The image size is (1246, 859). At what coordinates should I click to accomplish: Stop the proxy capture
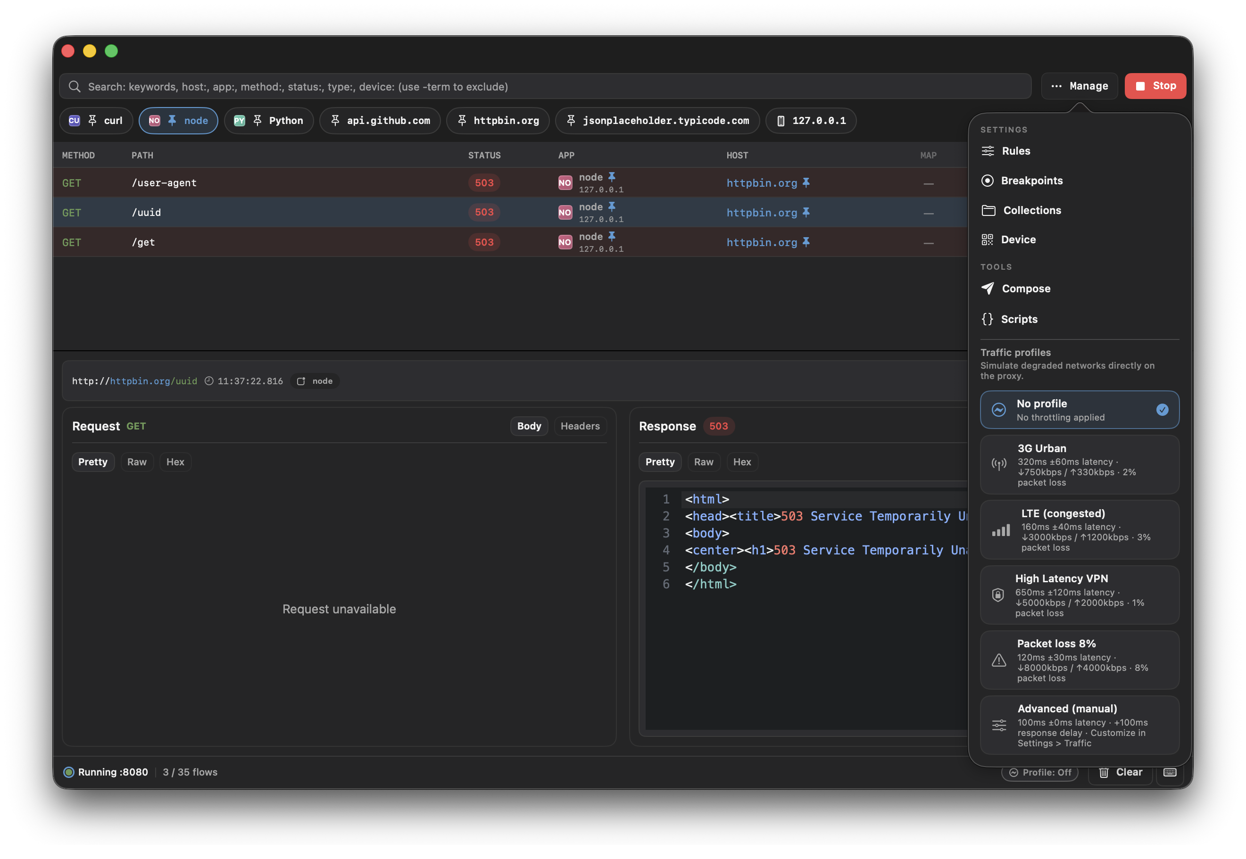pyautogui.click(x=1155, y=86)
